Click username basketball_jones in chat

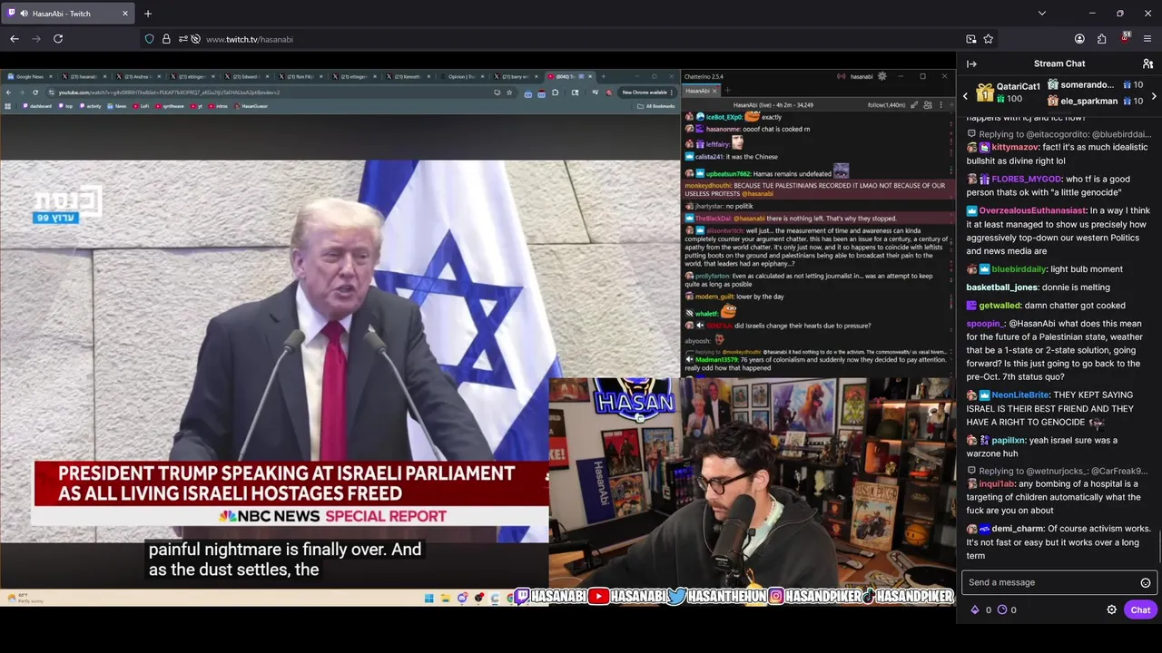click(x=1001, y=288)
